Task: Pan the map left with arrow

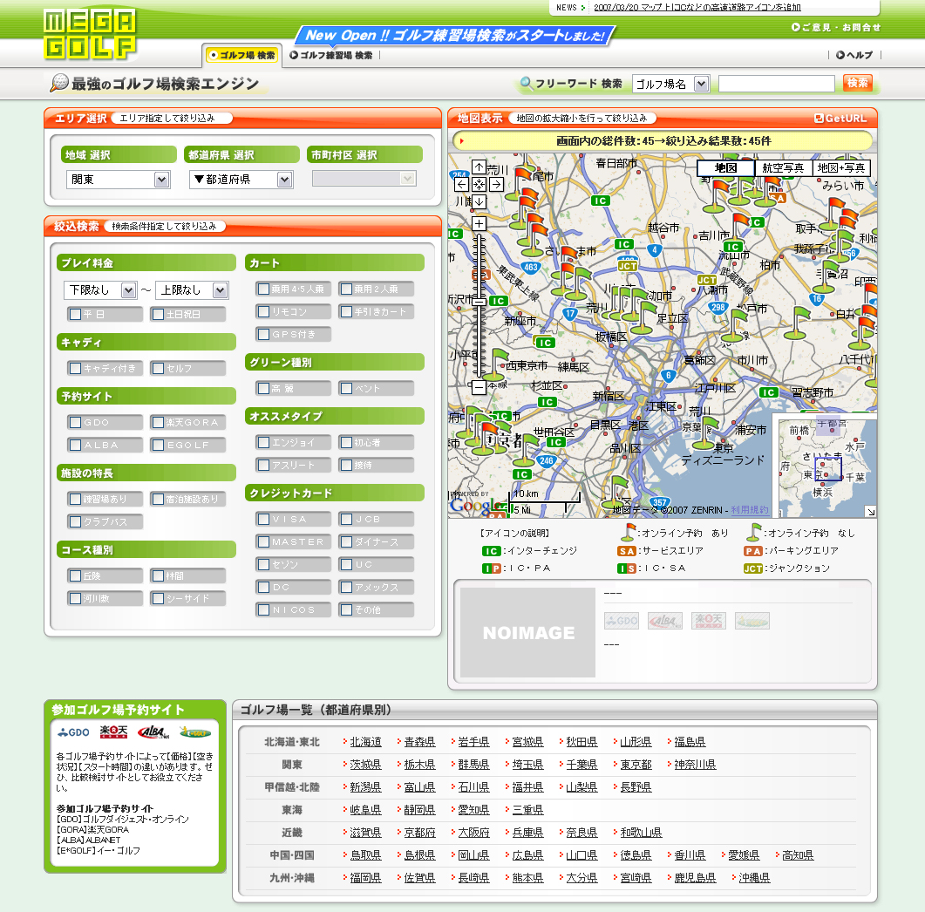Action: (x=462, y=184)
